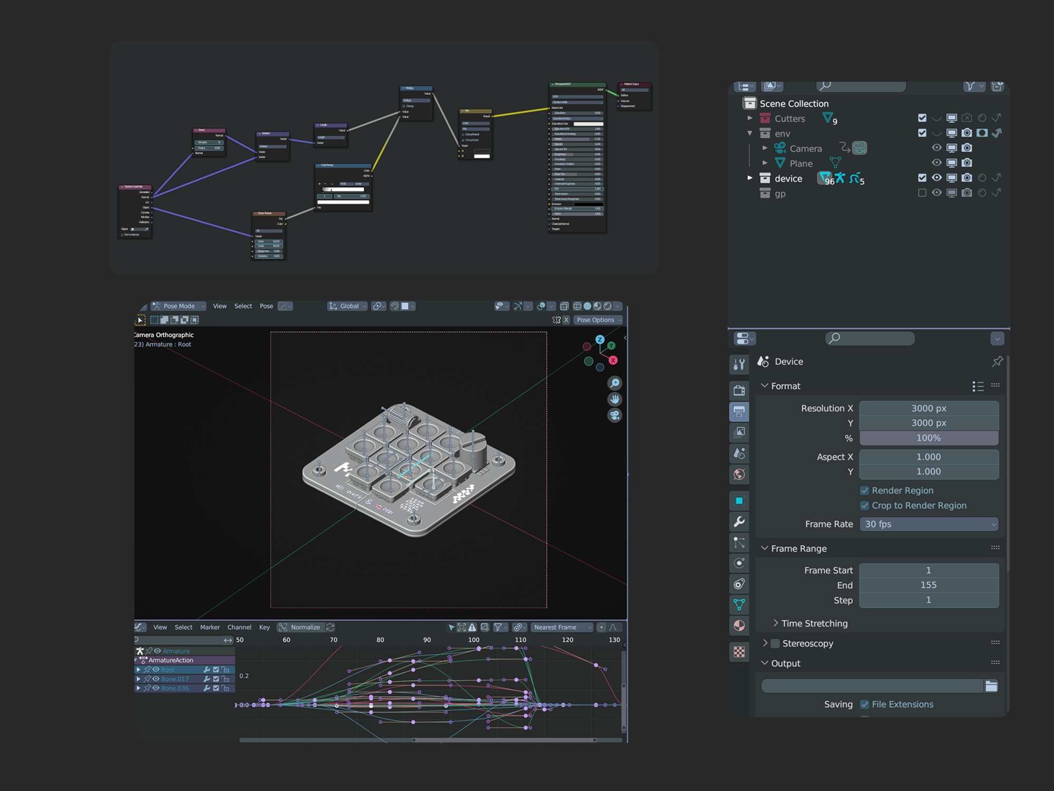Image resolution: width=1054 pixels, height=791 pixels.
Task: Open the Render properties tab
Action: [739, 390]
